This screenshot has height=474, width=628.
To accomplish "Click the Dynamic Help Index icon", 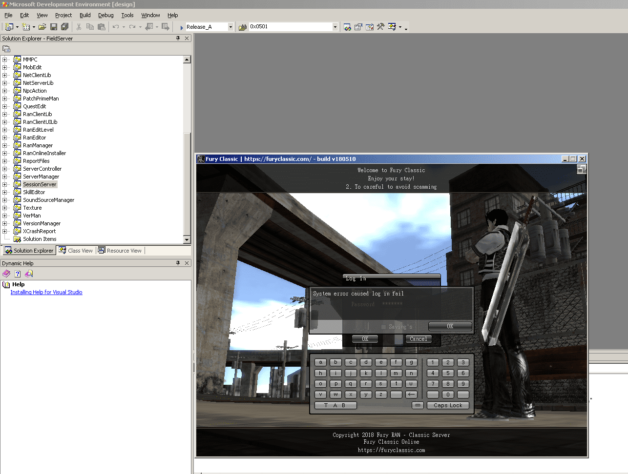I will coord(18,274).
